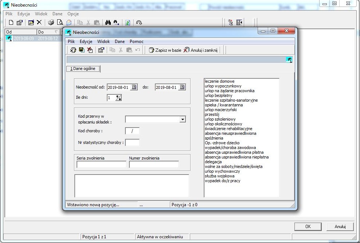Viewport: 360px width, 243px height.
Task: Select the Dane ogólne tab
Action: [x=83, y=68]
